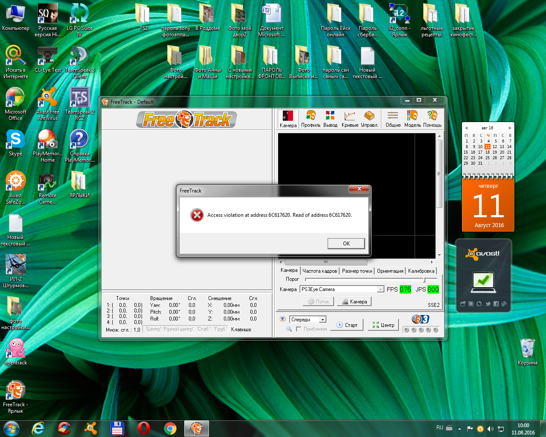Click the Avast gadget laptop status icon

pyautogui.click(x=483, y=283)
